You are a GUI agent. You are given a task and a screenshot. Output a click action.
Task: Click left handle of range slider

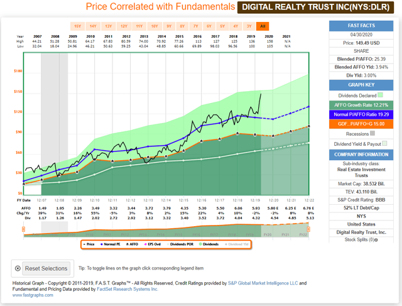tap(24, 229)
